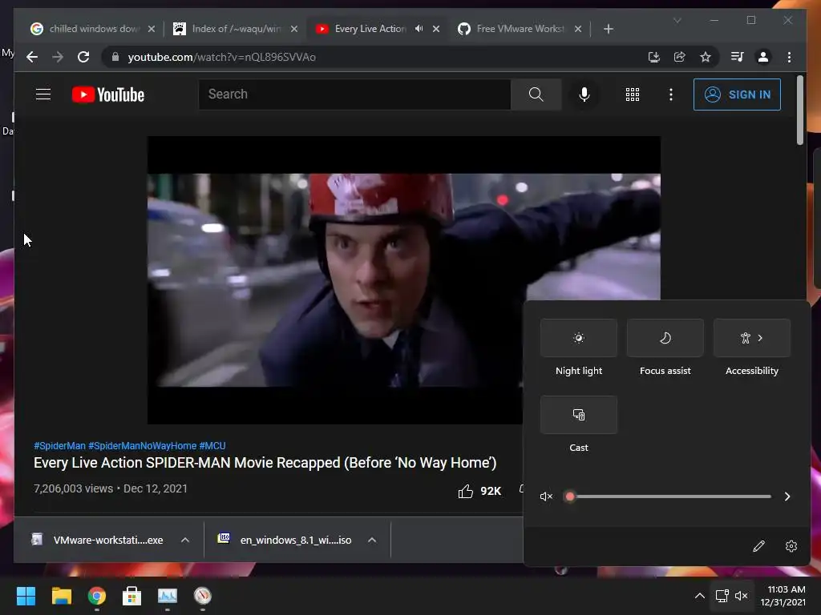Viewport: 821px width, 615px height.
Task: Open the round gauge taskbar app
Action: click(203, 596)
